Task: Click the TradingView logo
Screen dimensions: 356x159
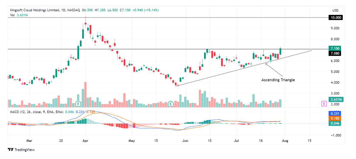Action: pos(21,150)
